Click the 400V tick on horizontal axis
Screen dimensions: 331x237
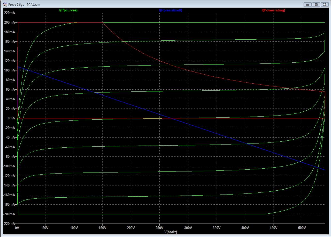pos(245,228)
